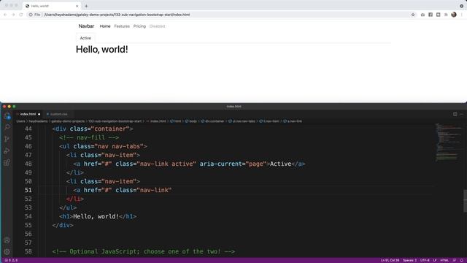Click line number 44 in gutter

[28, 129]
